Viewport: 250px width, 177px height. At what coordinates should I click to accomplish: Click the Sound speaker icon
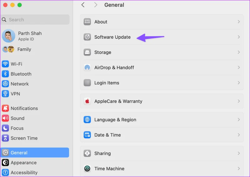point(5,118)
